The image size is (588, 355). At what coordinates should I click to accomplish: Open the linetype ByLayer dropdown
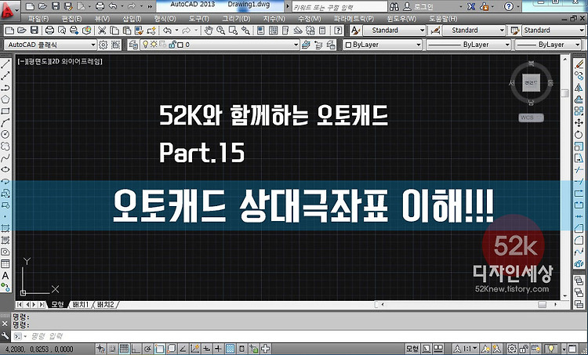[469, 45]
